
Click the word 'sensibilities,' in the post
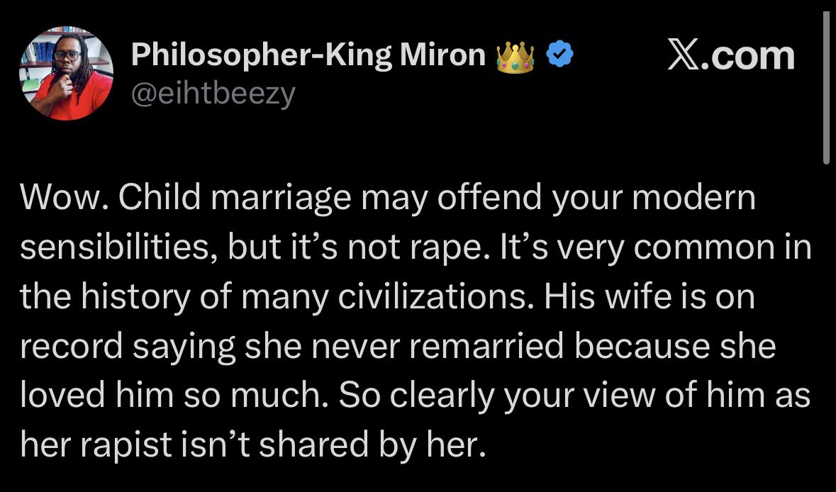click(118, 247)
